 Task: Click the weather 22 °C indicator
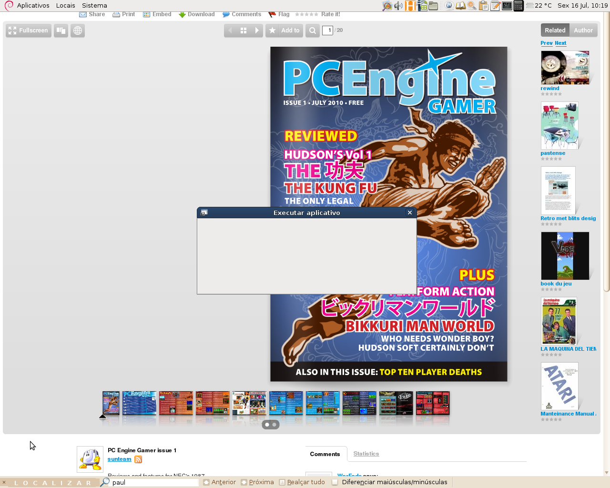tap(539, 6)
